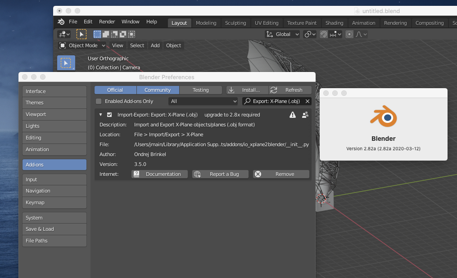Switch to the Modeling workspace tab
This screenshot has height=278, width=457.
click(206, 23)
